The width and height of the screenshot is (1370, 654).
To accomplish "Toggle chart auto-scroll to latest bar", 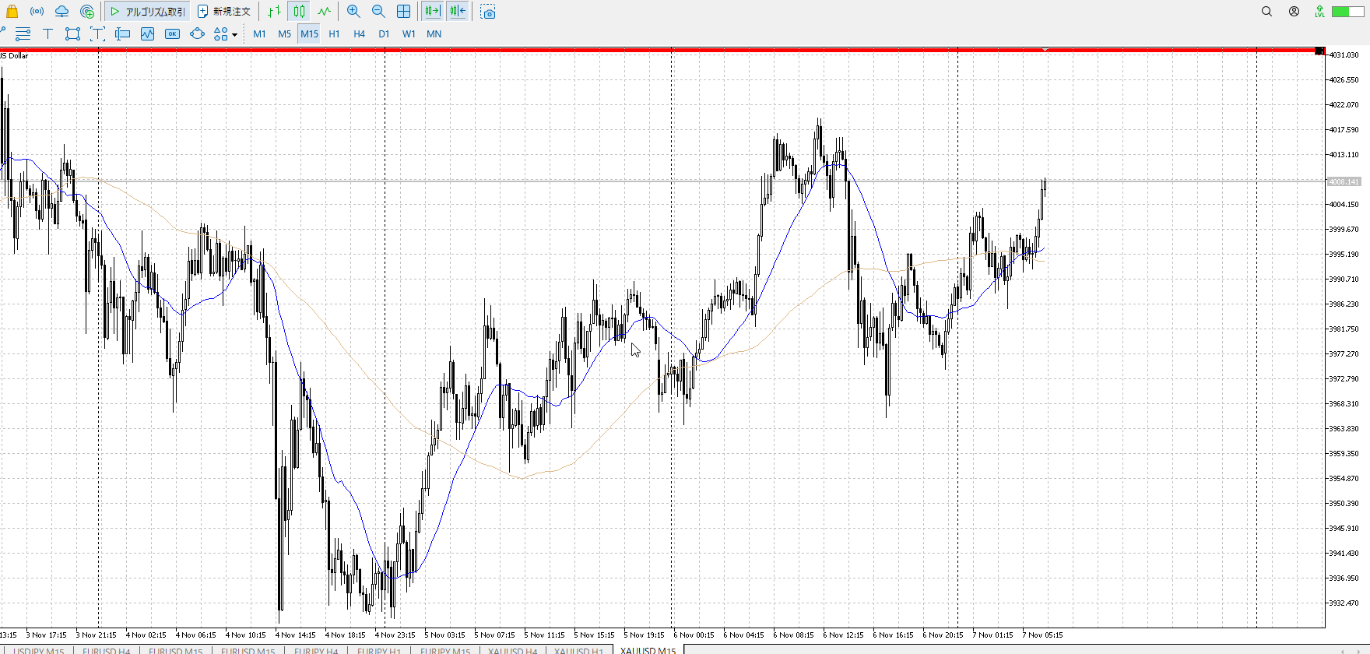I will 432,12.
